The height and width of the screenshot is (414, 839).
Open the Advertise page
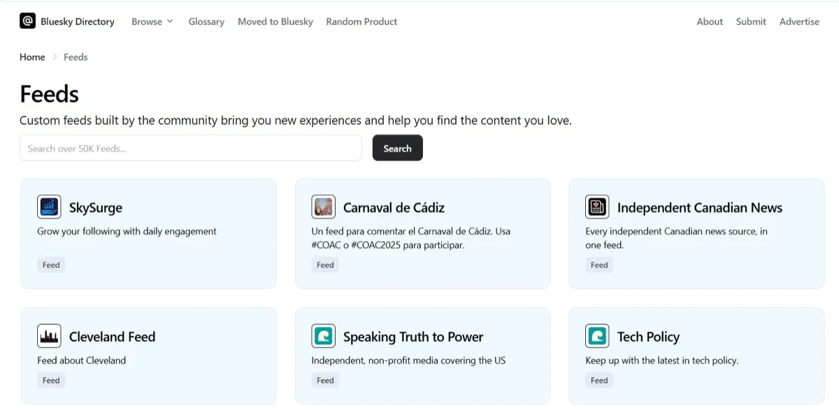coord(799,22)
